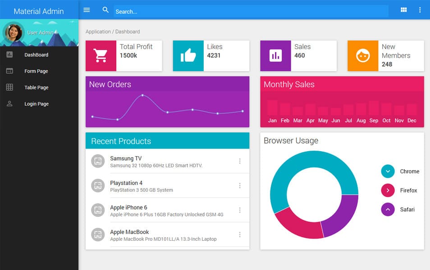
Task: Switch to the Table Page in the sidebar
Action: tap(36, 87)
